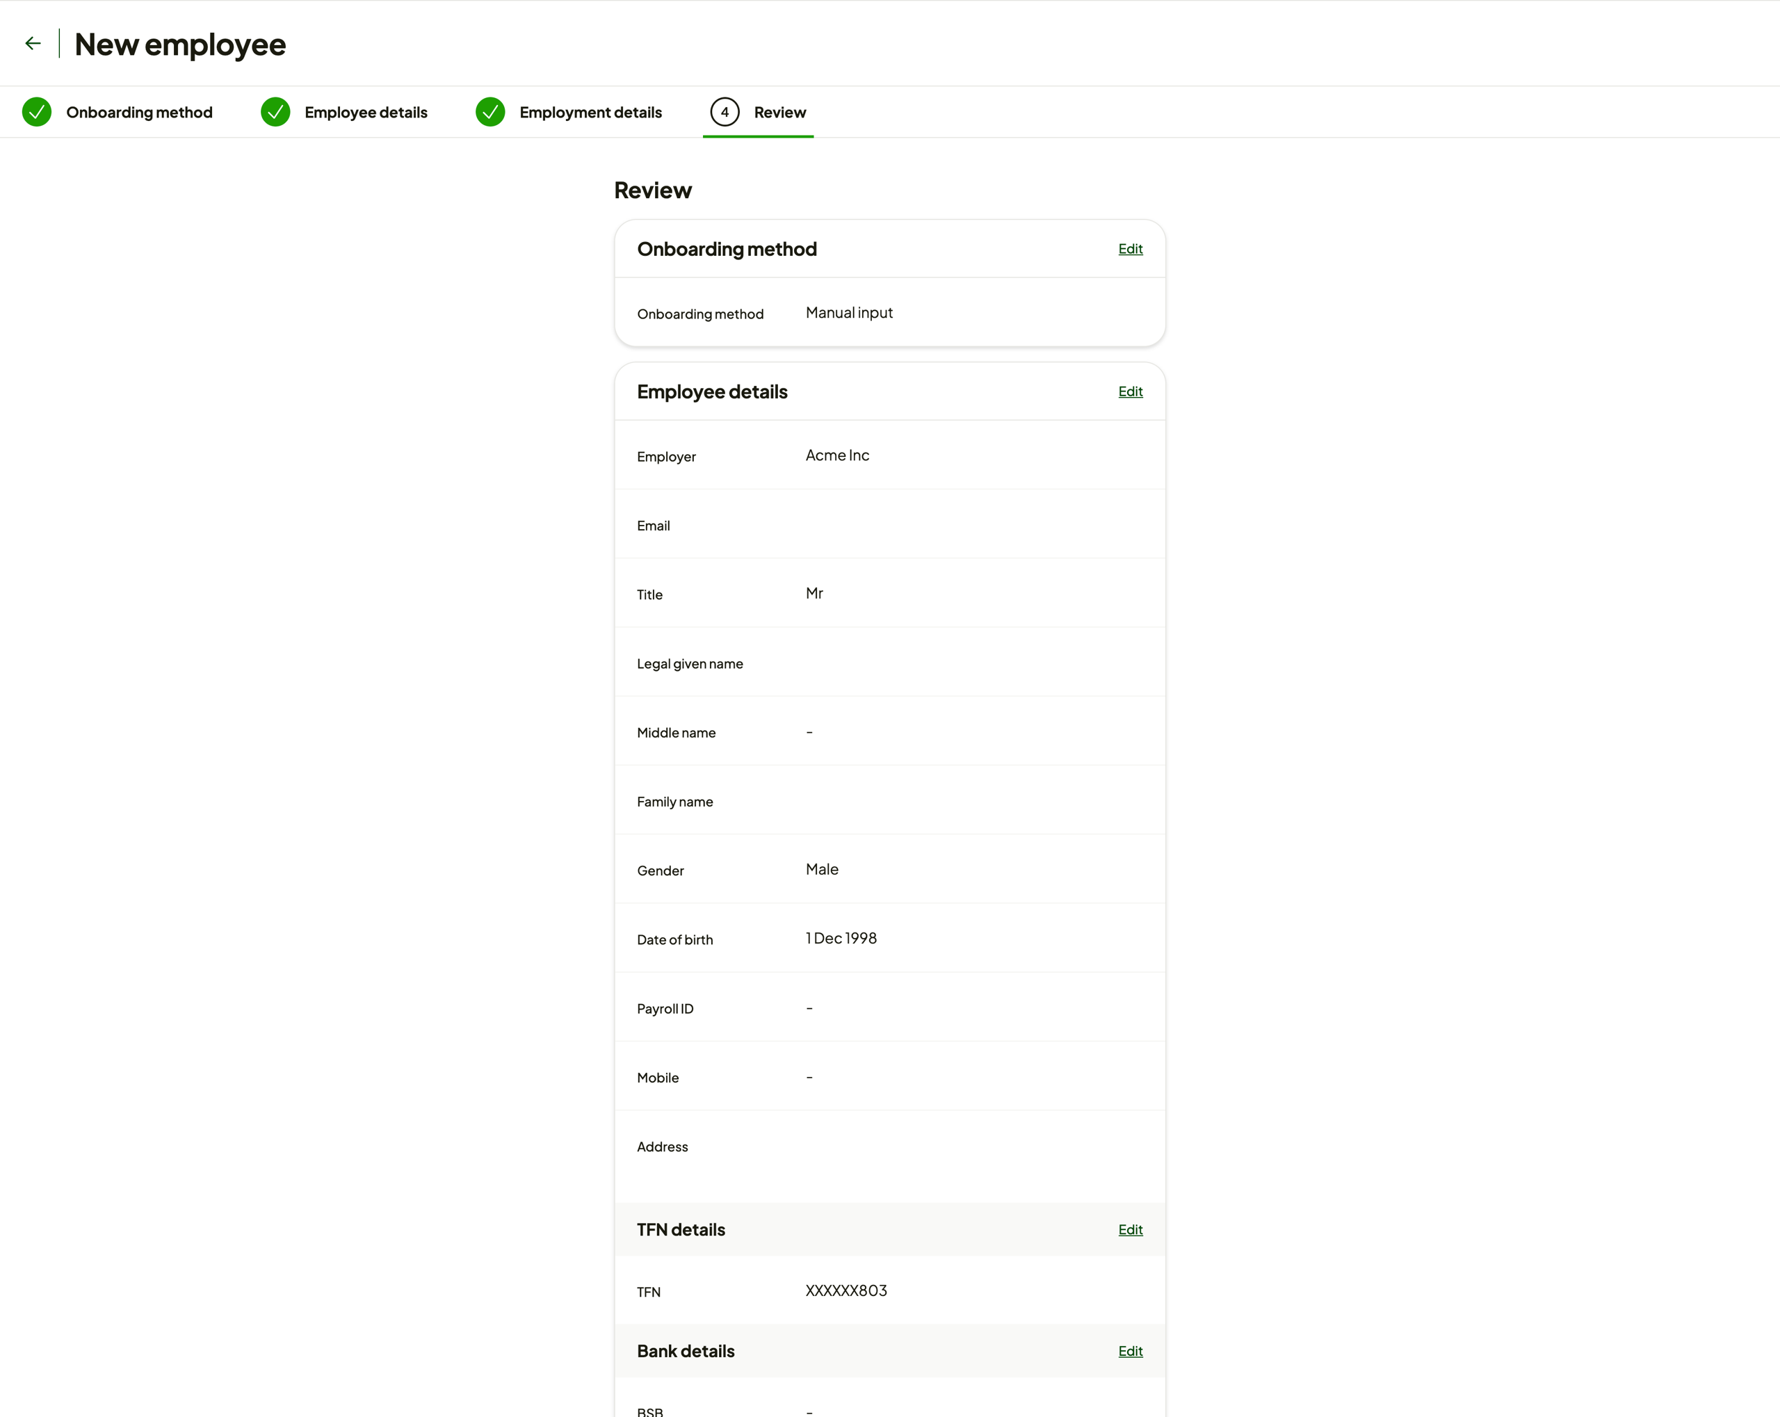The image size is (1780, 1417).
Task: Click the Date of birth value
Action: 841,938
